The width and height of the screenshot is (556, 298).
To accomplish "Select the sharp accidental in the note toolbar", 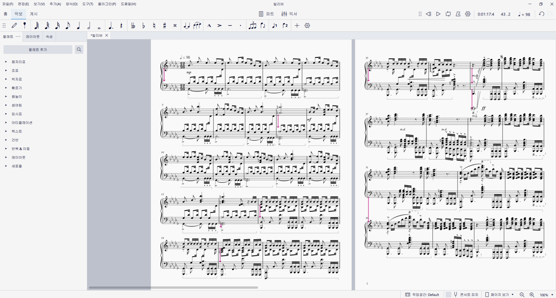I will [164, 26].
